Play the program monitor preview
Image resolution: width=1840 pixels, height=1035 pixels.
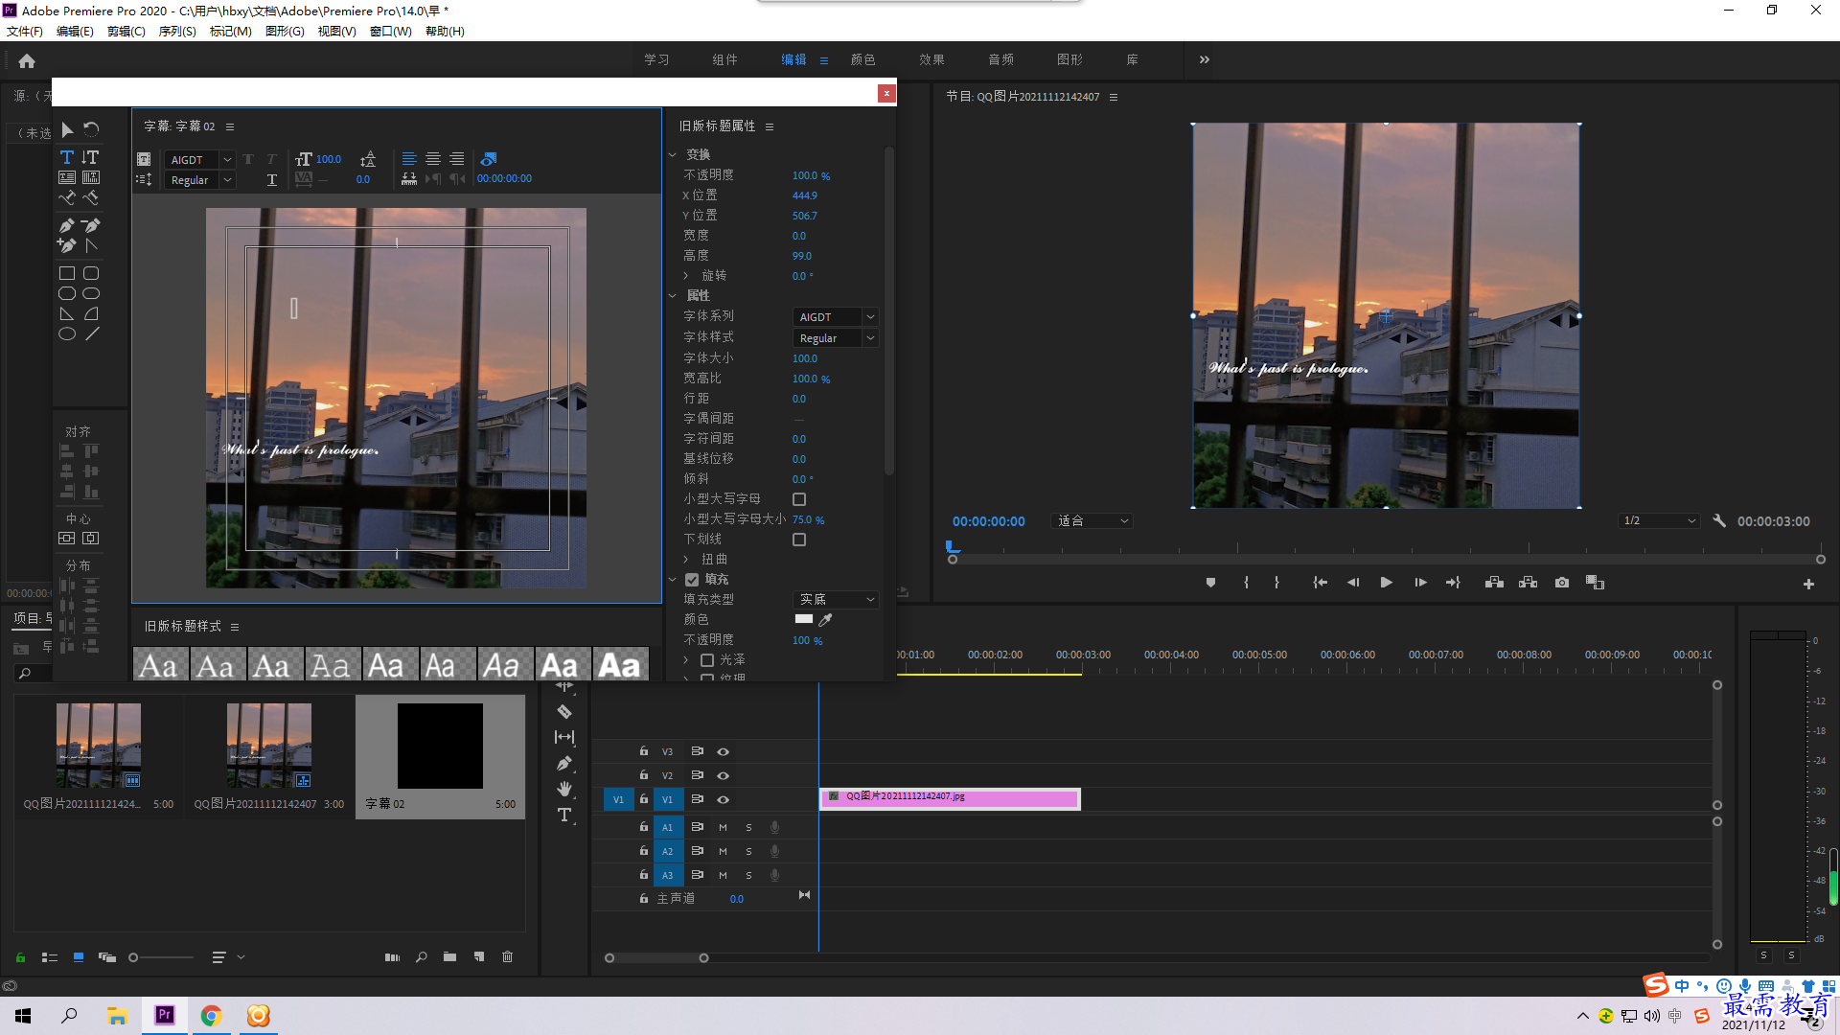pyautogui.click(x=1386, y=583)
